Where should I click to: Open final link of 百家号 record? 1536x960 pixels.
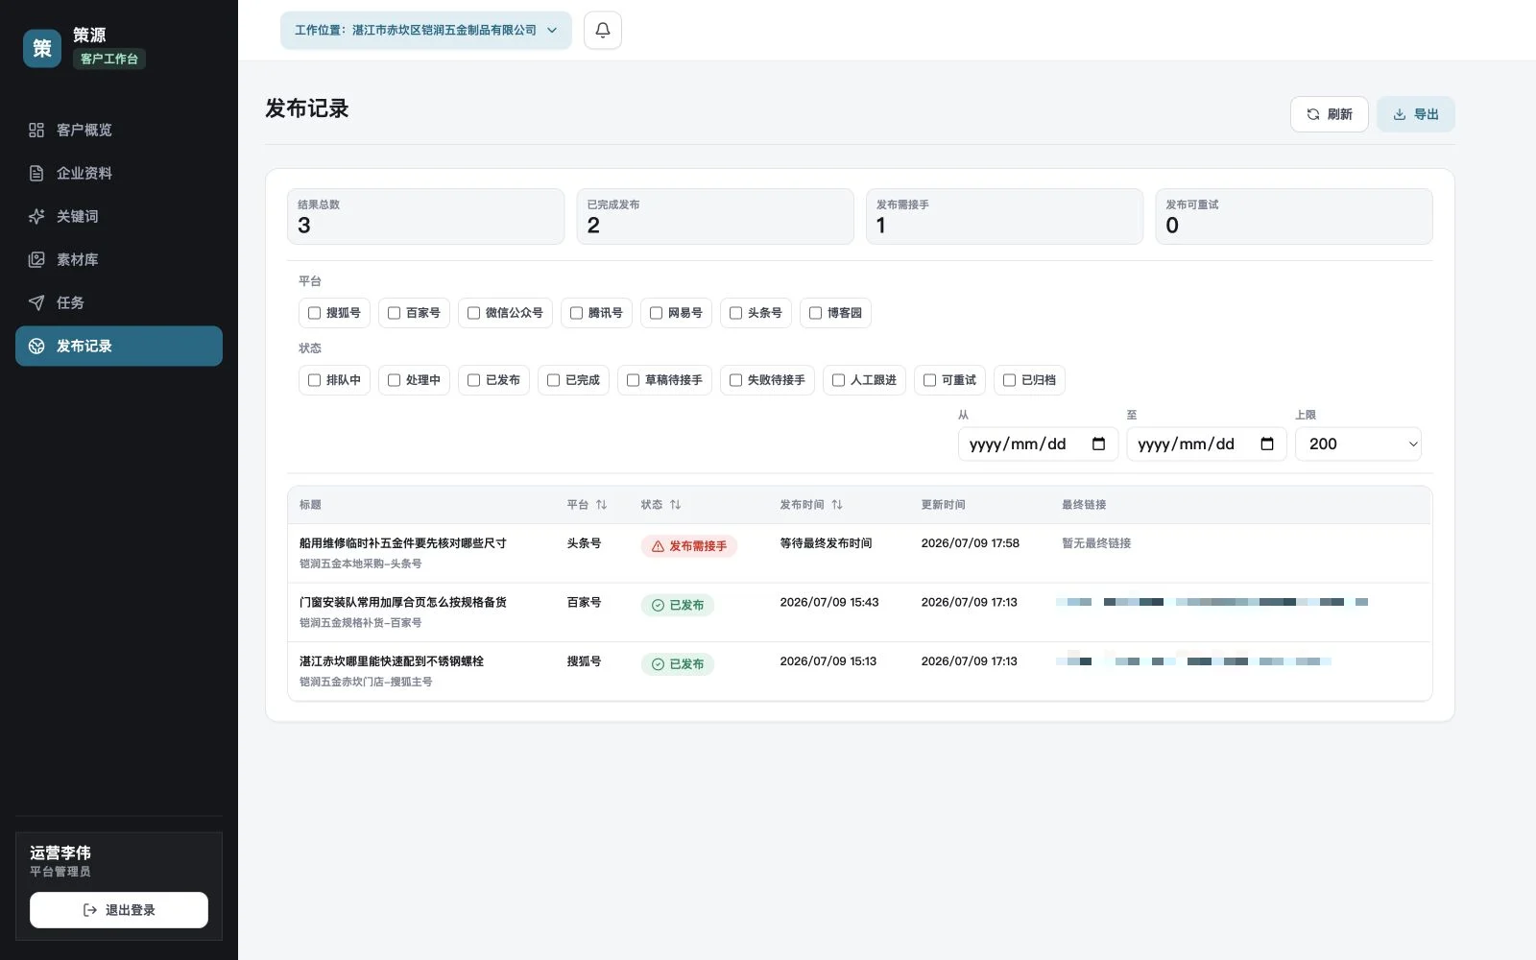(x=1212, y=602)
